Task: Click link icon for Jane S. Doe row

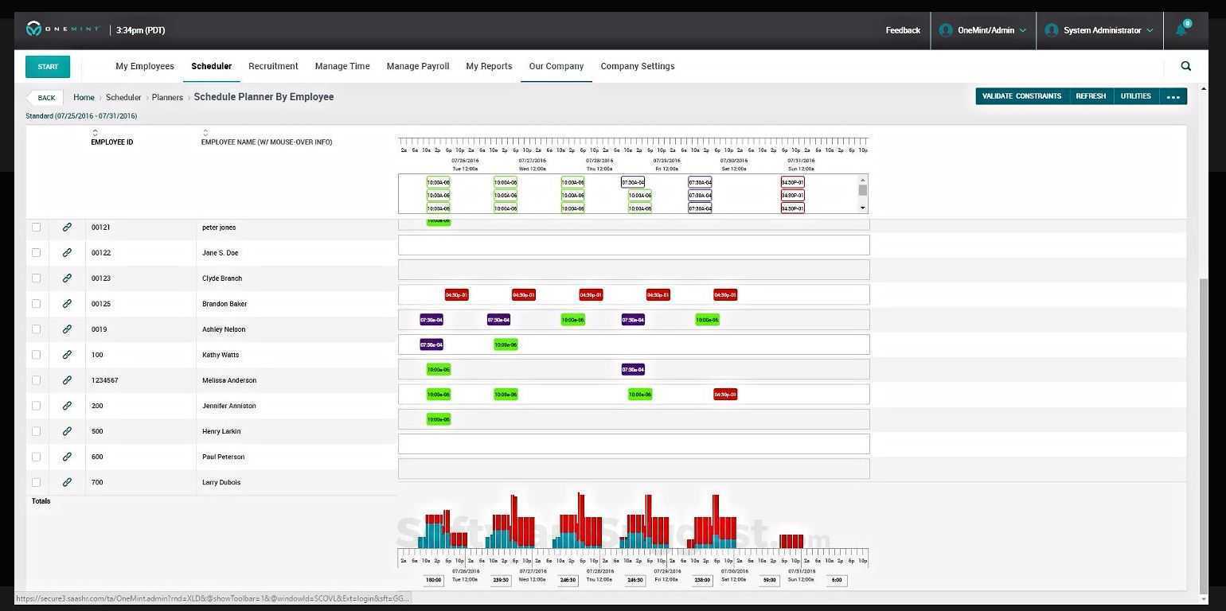Action: pyautogui.click(x=67, y=253)
